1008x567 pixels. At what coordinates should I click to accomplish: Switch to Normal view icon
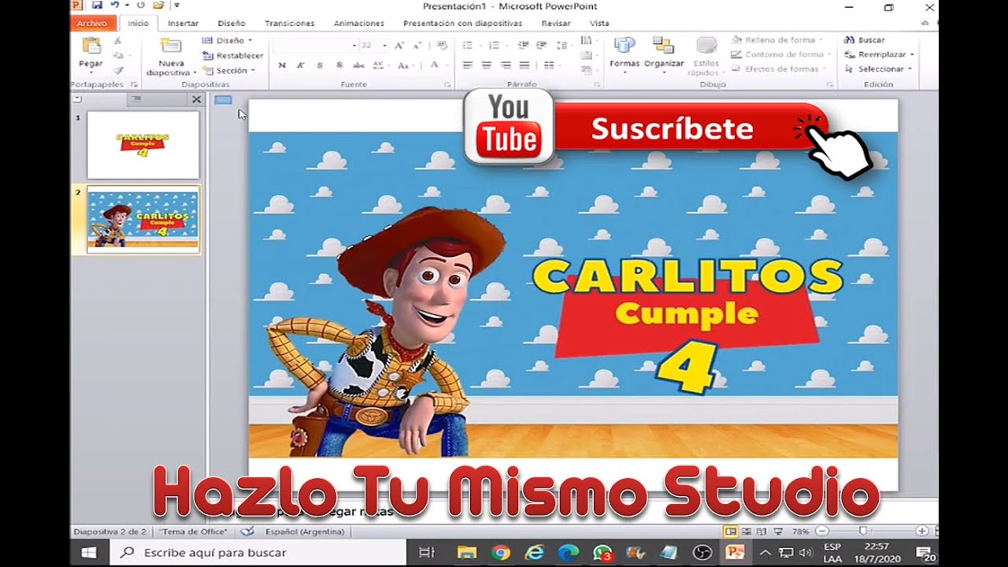(730, 532)
